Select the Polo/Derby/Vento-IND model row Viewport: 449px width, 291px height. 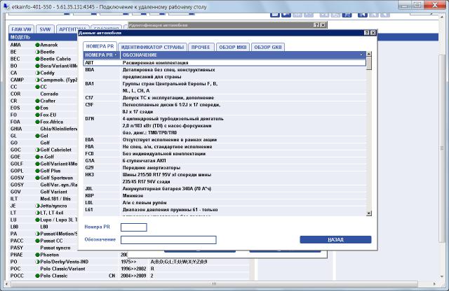(129, 262)
